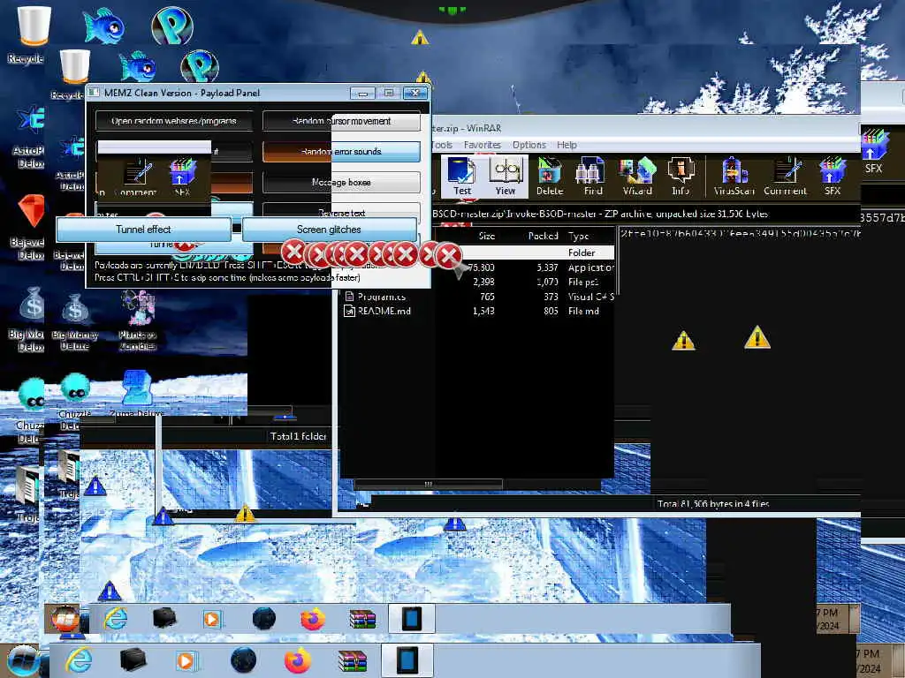This screenshot has height=678, width=905.
Task: Open the Tools menu in WinRAR
Action: pyautogui.click(x=442, y=146)
